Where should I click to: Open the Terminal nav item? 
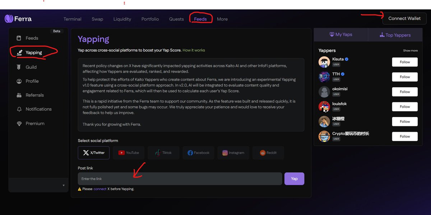click(x=73, y=19)
